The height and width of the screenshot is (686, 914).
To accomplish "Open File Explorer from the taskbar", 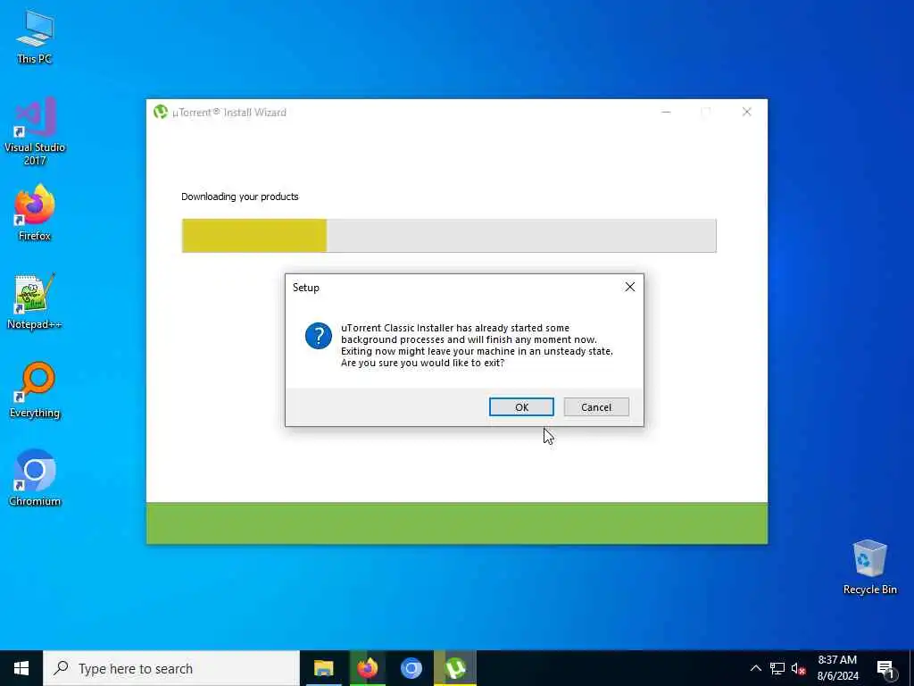I will (323, 668).
